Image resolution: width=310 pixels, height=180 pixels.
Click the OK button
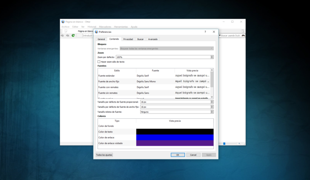(178, 155)
